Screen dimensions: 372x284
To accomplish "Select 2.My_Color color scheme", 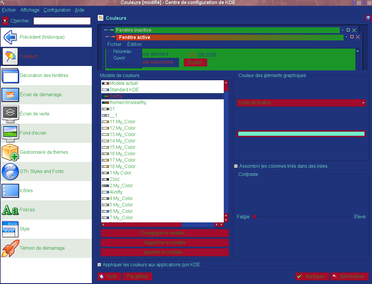I will [x=162, y=186].
